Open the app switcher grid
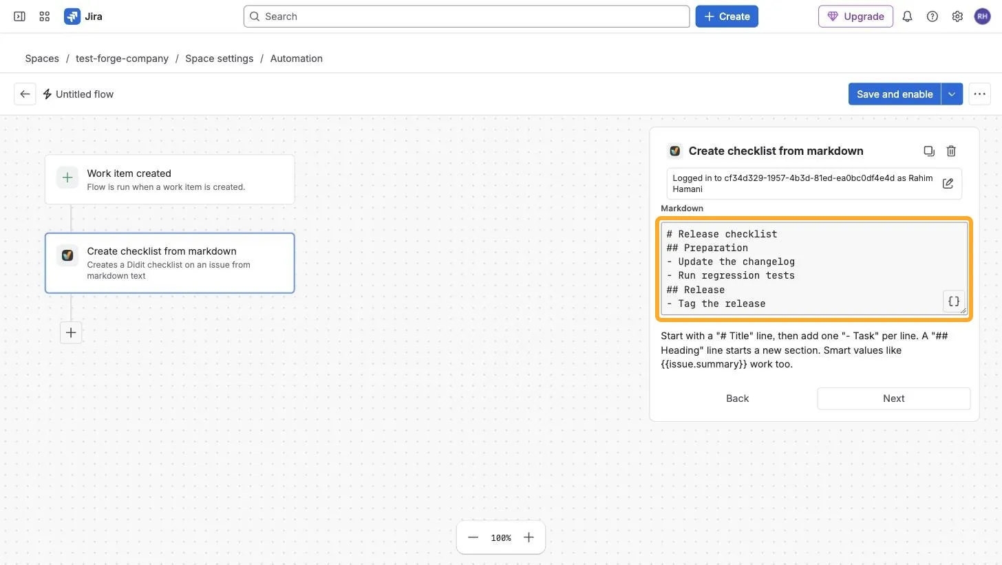1002x565 pixels. (x=45, y=17)
